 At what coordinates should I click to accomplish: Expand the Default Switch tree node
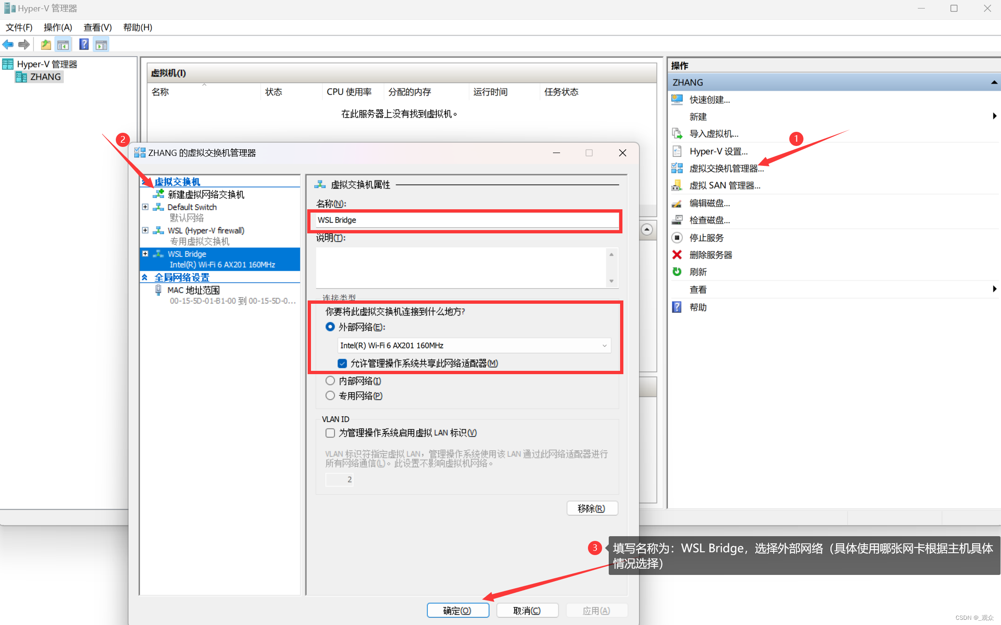(146, 207)
